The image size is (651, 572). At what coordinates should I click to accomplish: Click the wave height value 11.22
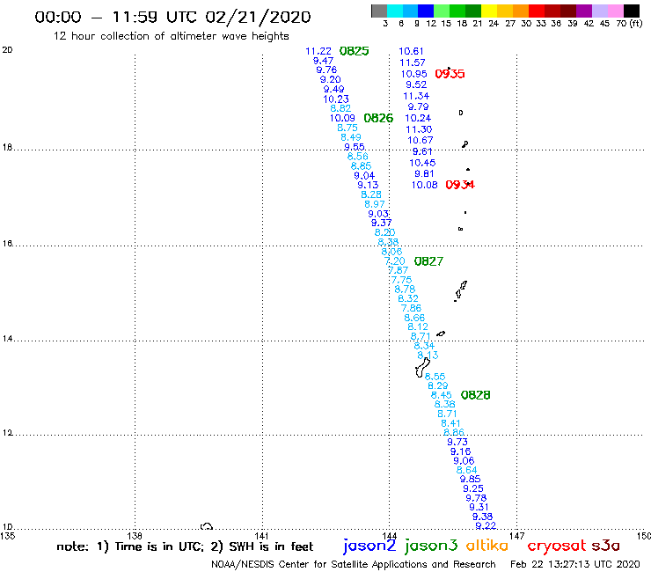pyautogui.click(x=318, y=51)
